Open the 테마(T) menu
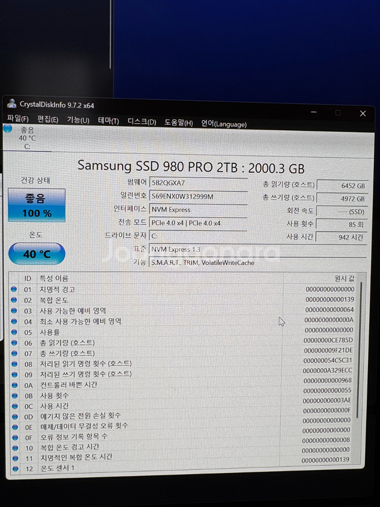The image size is (380, 507). [x=108, y=121]
